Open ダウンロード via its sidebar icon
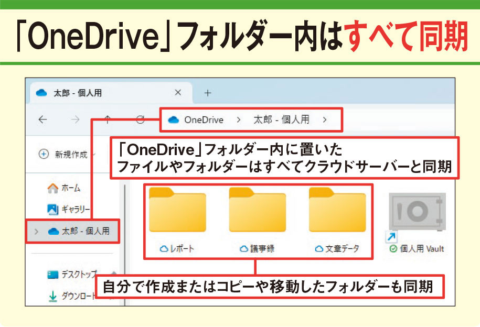 52,295
